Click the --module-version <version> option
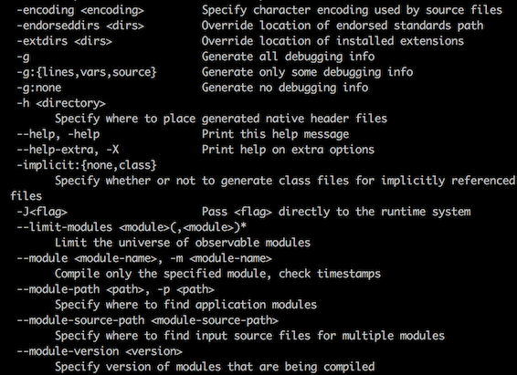The width and height of the screenshot is (517, 375). 100,351
